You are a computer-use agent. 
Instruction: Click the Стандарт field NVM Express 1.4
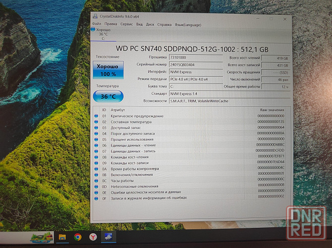coord(229,94)
